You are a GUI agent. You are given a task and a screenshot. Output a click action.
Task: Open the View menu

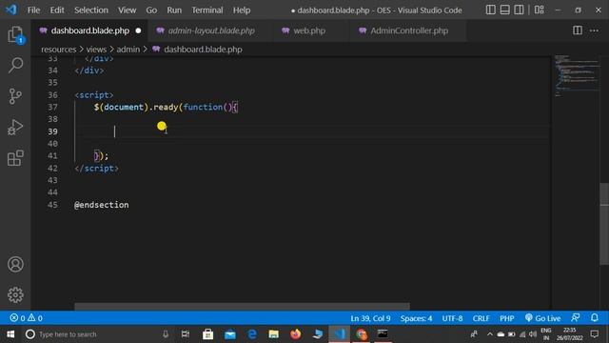pos(127,10)
